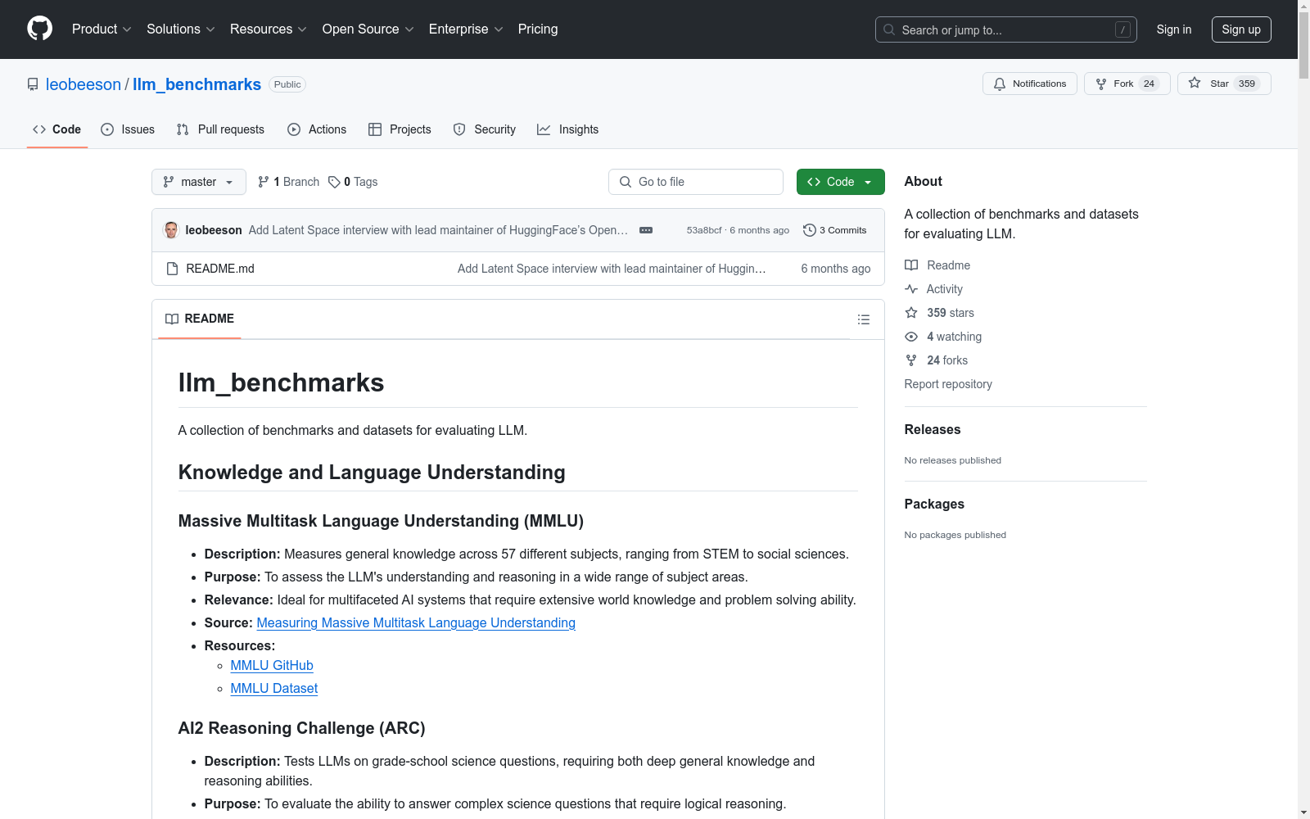Go to the Pricing page

click(538, 29)
